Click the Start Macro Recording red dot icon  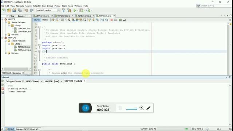pos(111,20)
